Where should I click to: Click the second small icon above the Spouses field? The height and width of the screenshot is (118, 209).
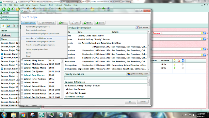(x=4, y=13)
